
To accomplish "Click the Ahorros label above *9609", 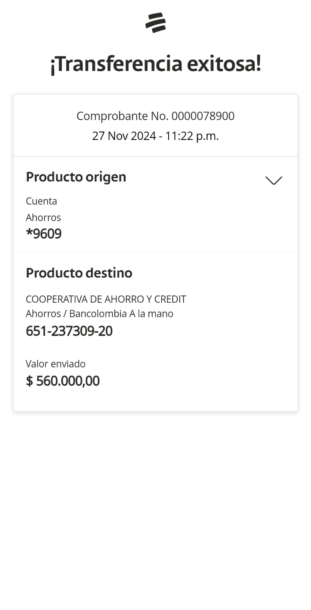I will 43,217.
